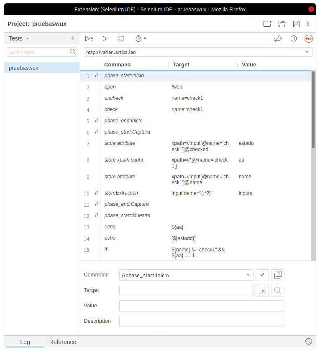Run the current test
Screen dimensions: 320x352
coord(105,38)
